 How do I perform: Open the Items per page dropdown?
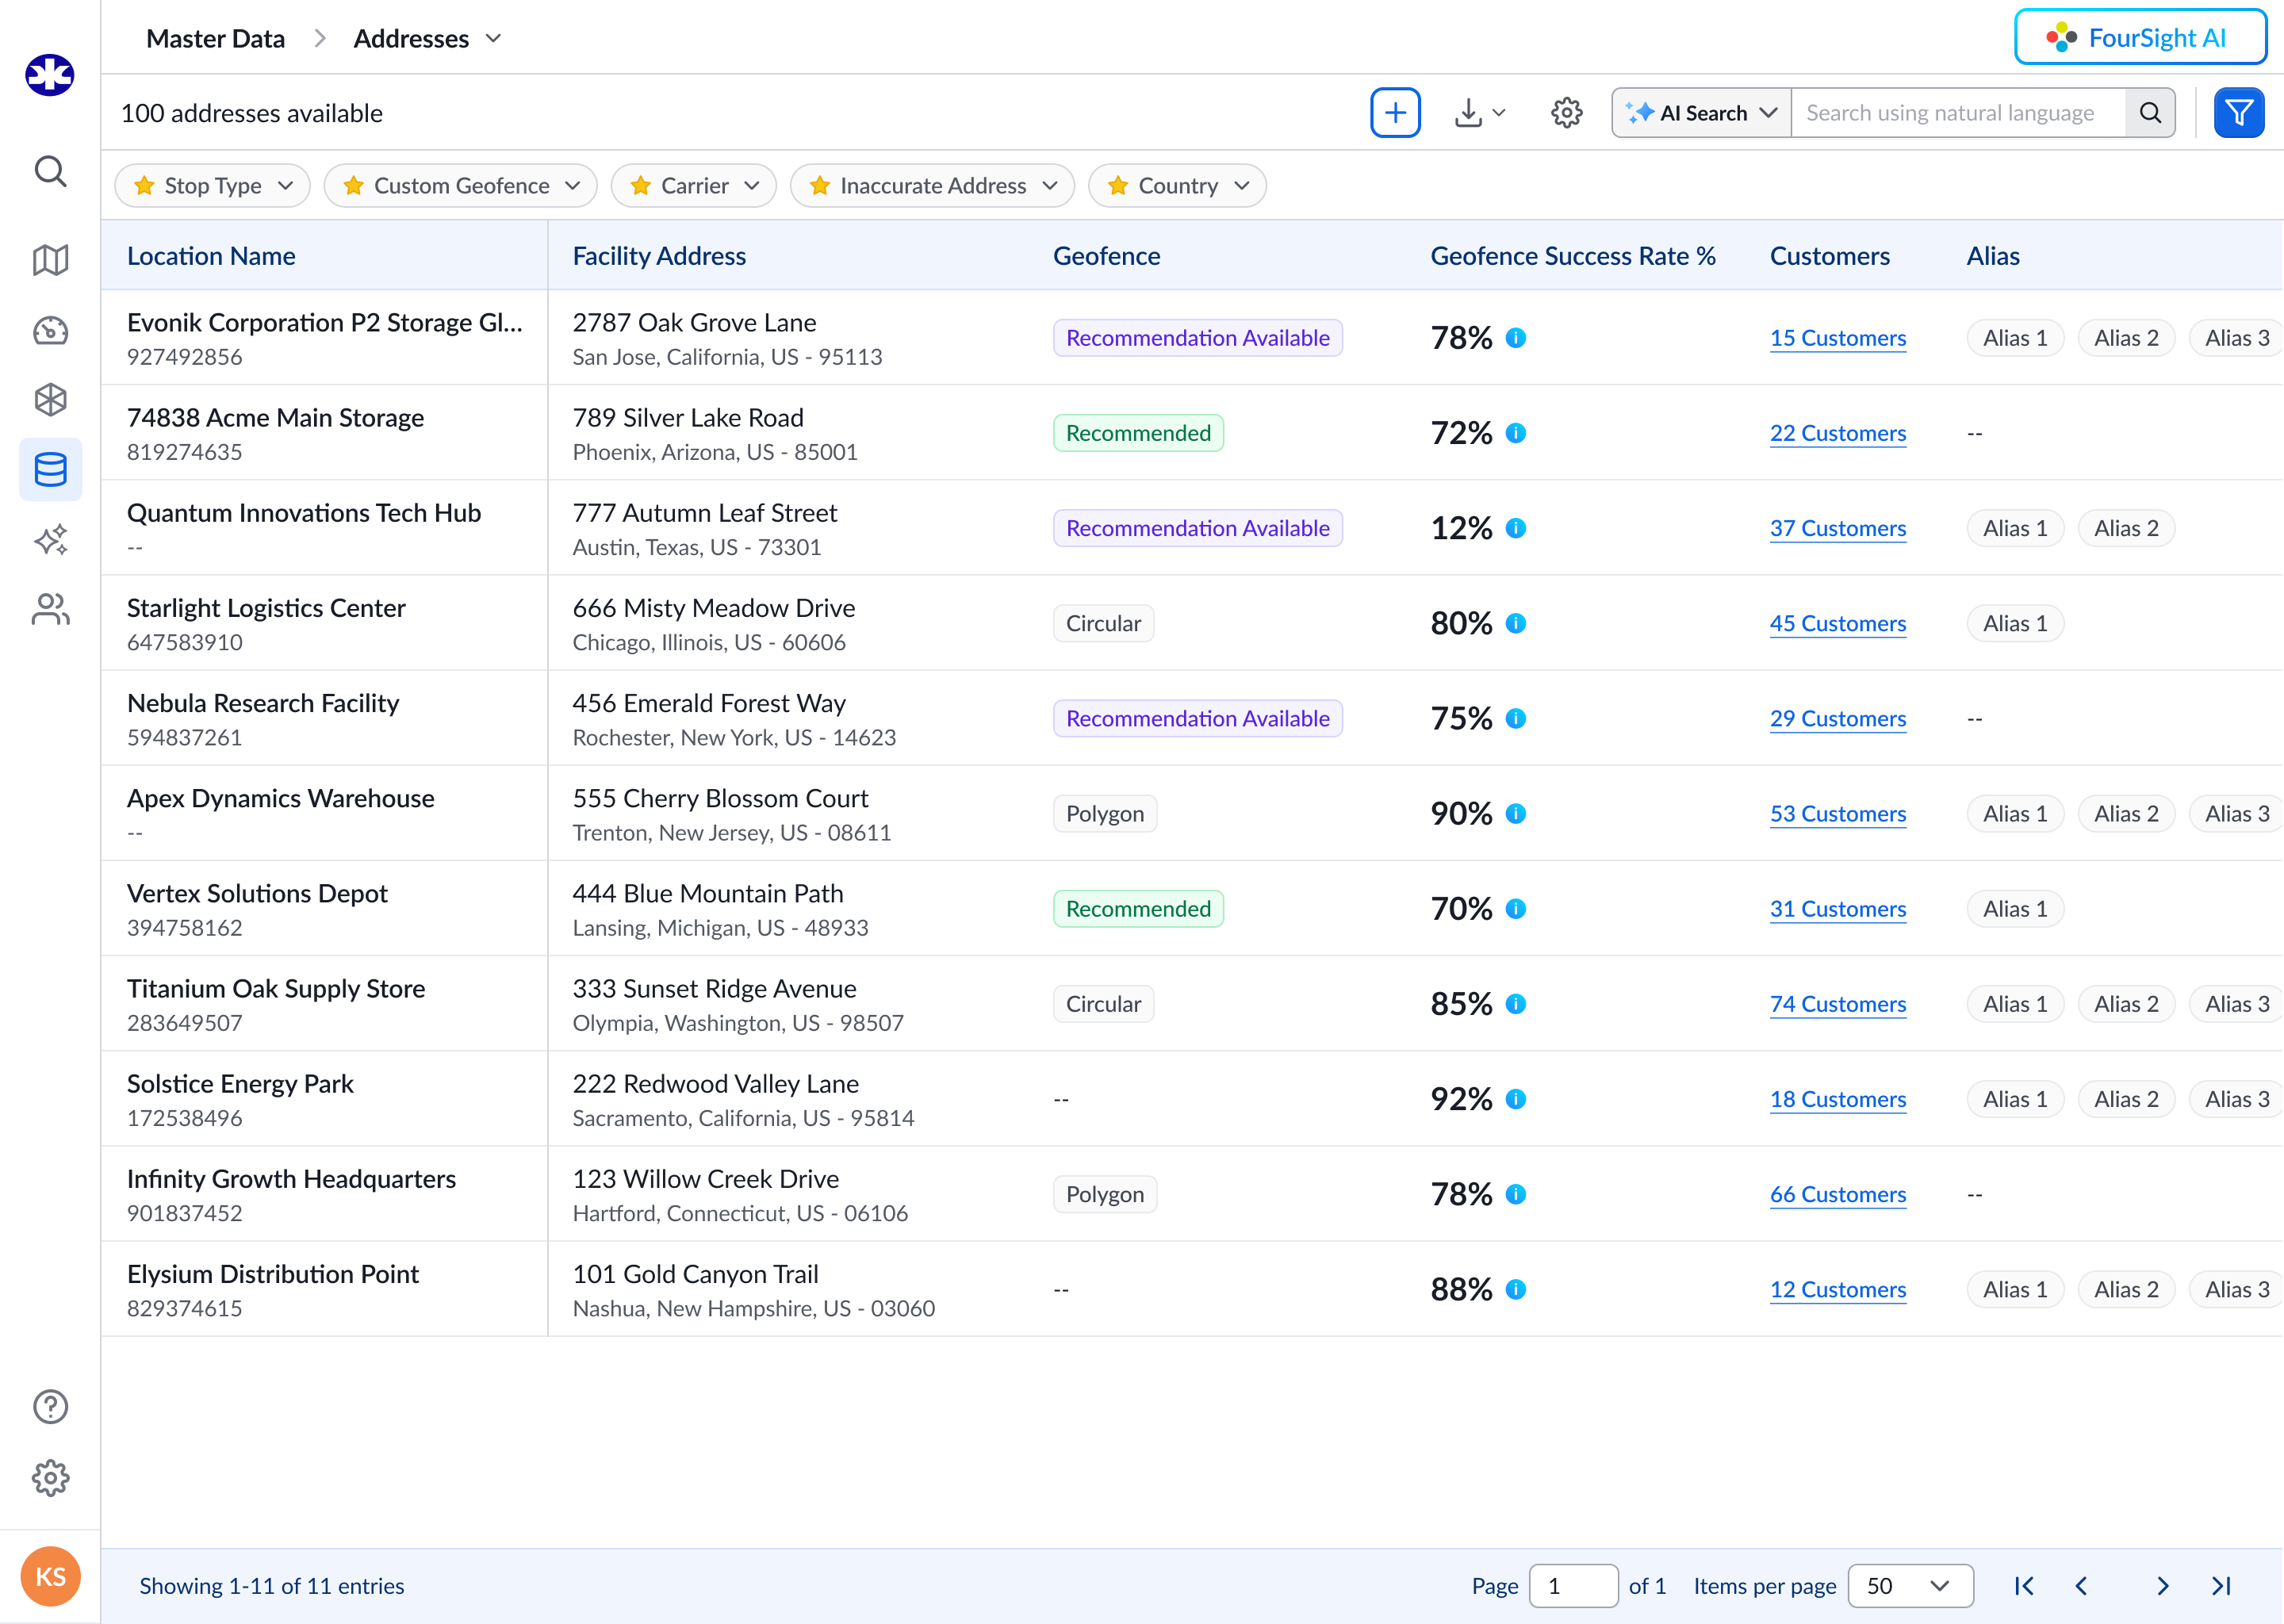[x=1910, y=1586]
